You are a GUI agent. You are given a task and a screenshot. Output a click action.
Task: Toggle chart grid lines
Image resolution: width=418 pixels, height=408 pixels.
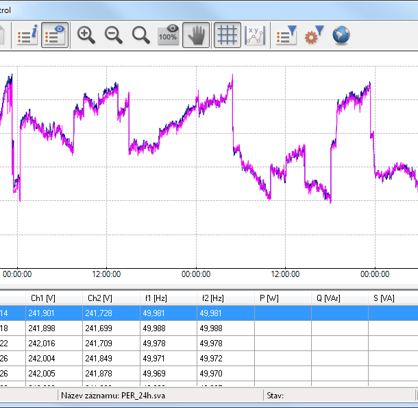tap(228, 35)
